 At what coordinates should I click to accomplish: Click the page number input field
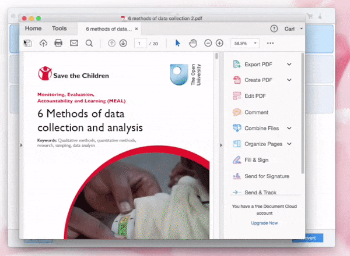click(x=141, y=43)
